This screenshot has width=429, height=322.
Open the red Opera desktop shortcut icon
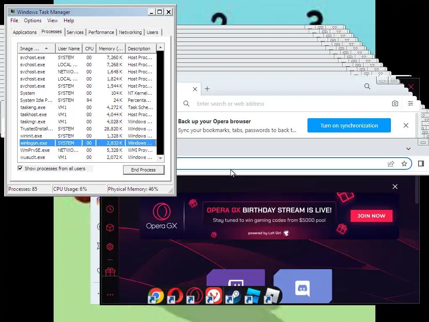175,296
